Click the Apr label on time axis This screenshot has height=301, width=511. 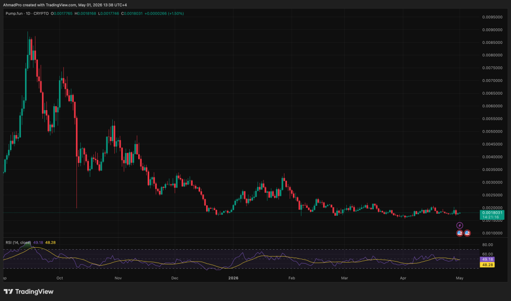pos(403,278)
